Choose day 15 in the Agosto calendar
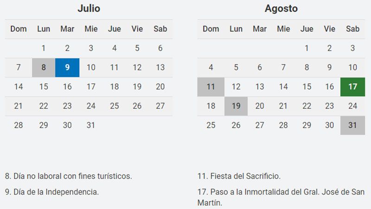371x209 pixels. (x=307, y=87)
